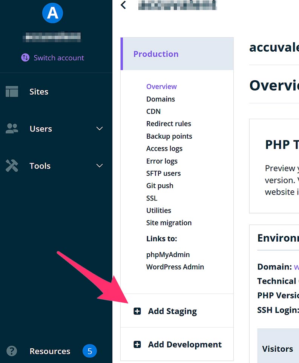The width and height of the screenshot is (299, 363).
Task: Expand the Users menu chevron
Action: (x=100, y=129)
